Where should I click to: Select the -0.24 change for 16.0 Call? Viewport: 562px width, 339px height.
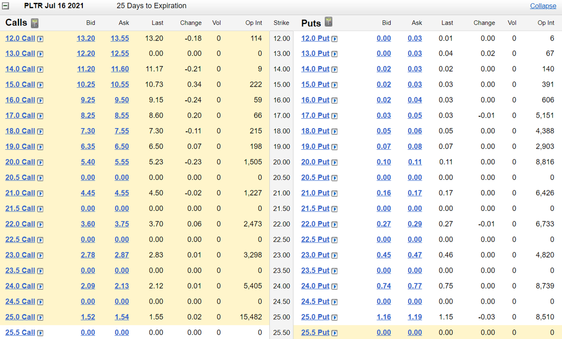(x=193, y=100)
